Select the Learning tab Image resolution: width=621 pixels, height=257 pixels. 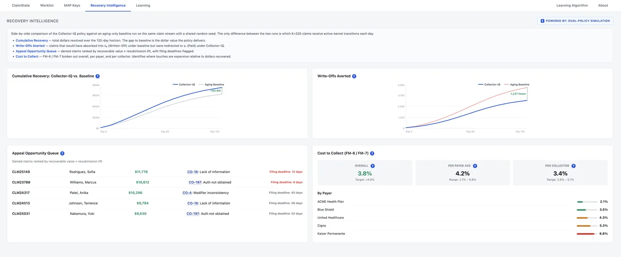[x=143, y=6]
